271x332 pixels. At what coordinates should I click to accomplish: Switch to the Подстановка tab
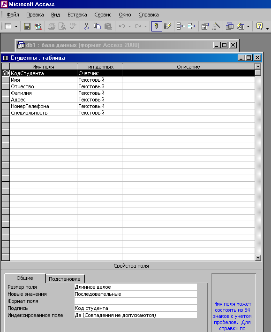(65, 279)
